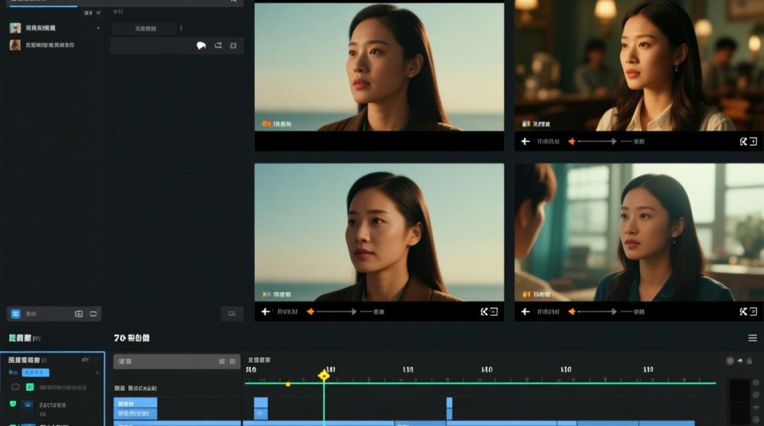The width and height of the screenshot is (764, 426).
Task: Click the gray comment icon in track list
Action: (15, 387)
